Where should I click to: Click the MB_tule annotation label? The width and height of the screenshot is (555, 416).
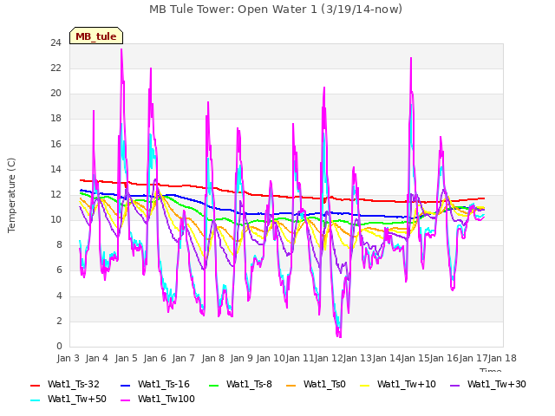[x=96, y=36]
